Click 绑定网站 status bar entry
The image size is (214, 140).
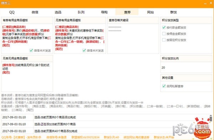tap(137, 137)
